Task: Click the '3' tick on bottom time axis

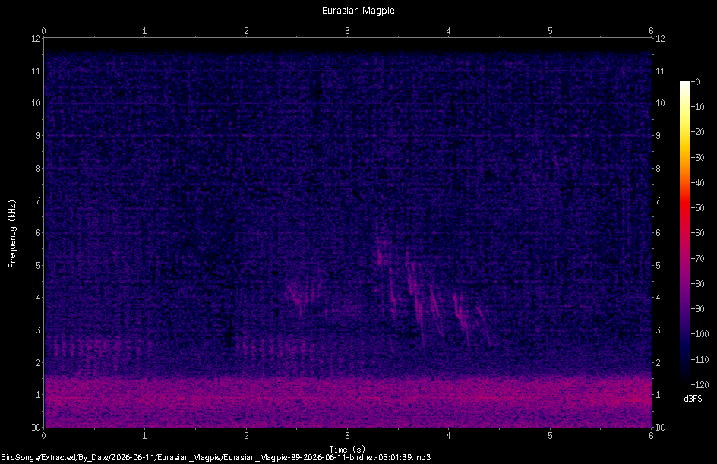Action: pyautogui.click(x=348, y=436)
